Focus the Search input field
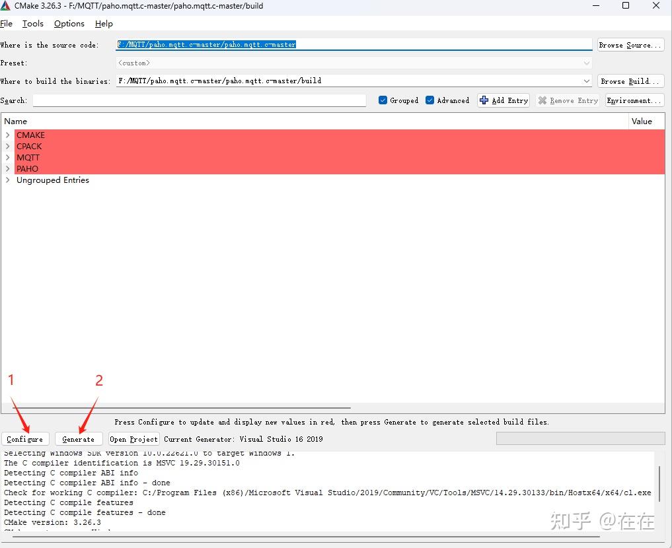The width and height of the screenshot is (672, 548). point(200,100)
